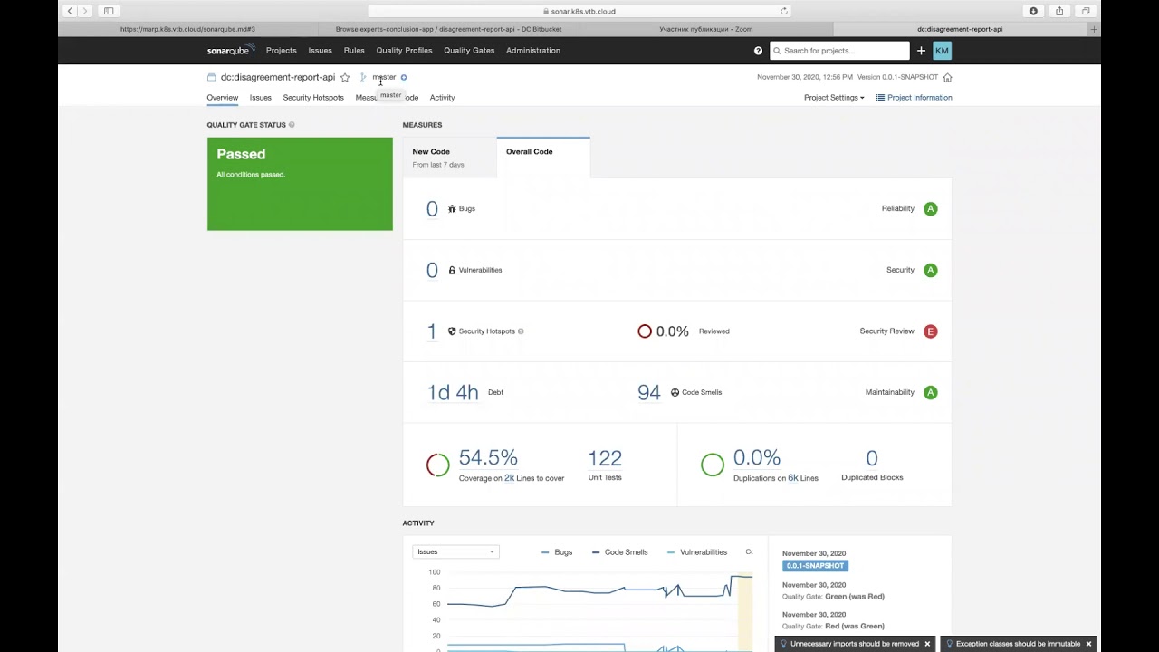Click the Maintainability A rating badge
The image size is (1159, 652).
(x=930, y=392)
